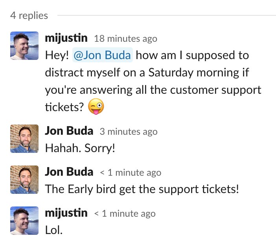Image resolution: width=276 pixels, height=249 pixels.
Task: Open the "18 minutes ago" timestamp link
Action: (125, 39)
